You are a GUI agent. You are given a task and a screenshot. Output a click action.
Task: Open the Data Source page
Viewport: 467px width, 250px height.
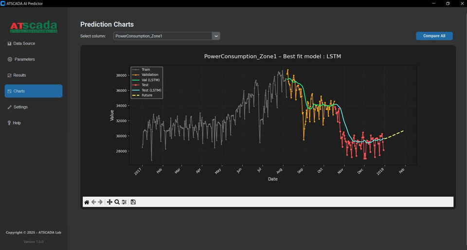(x=24, y=43)
